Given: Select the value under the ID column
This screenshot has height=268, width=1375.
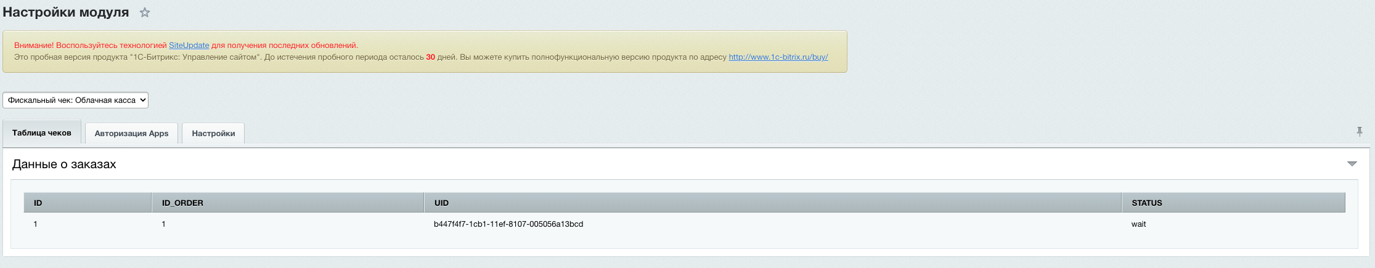Looking at the screenshot, I should pyautogui.click(x=36, y=224).
